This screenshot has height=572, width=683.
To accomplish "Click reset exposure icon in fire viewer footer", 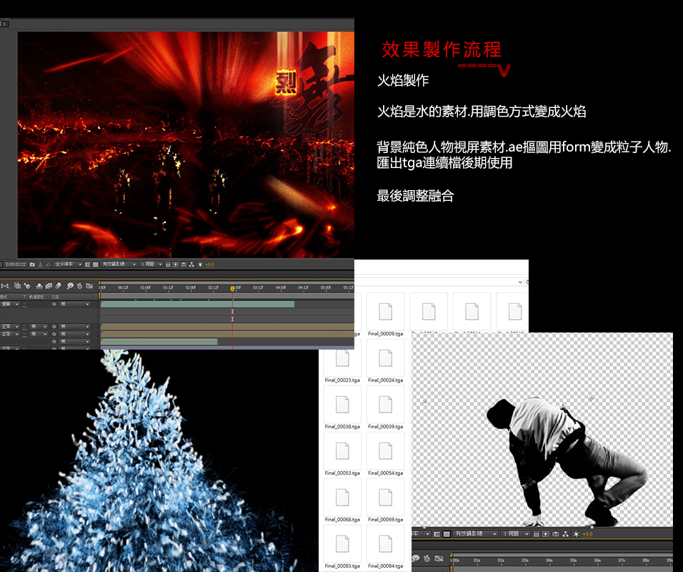I will pos(200,265).
